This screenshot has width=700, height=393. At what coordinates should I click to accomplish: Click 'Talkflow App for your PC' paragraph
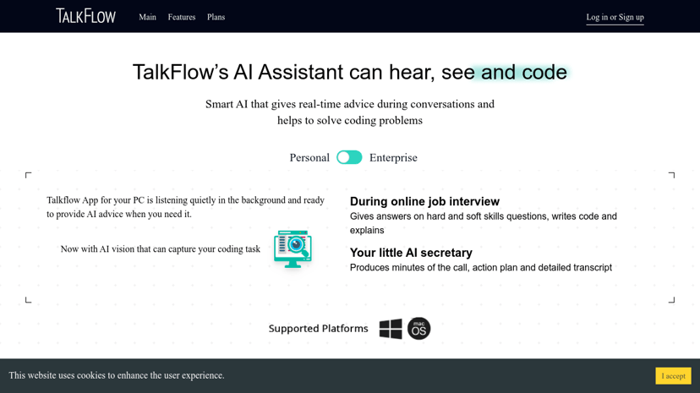click(185, 207)
